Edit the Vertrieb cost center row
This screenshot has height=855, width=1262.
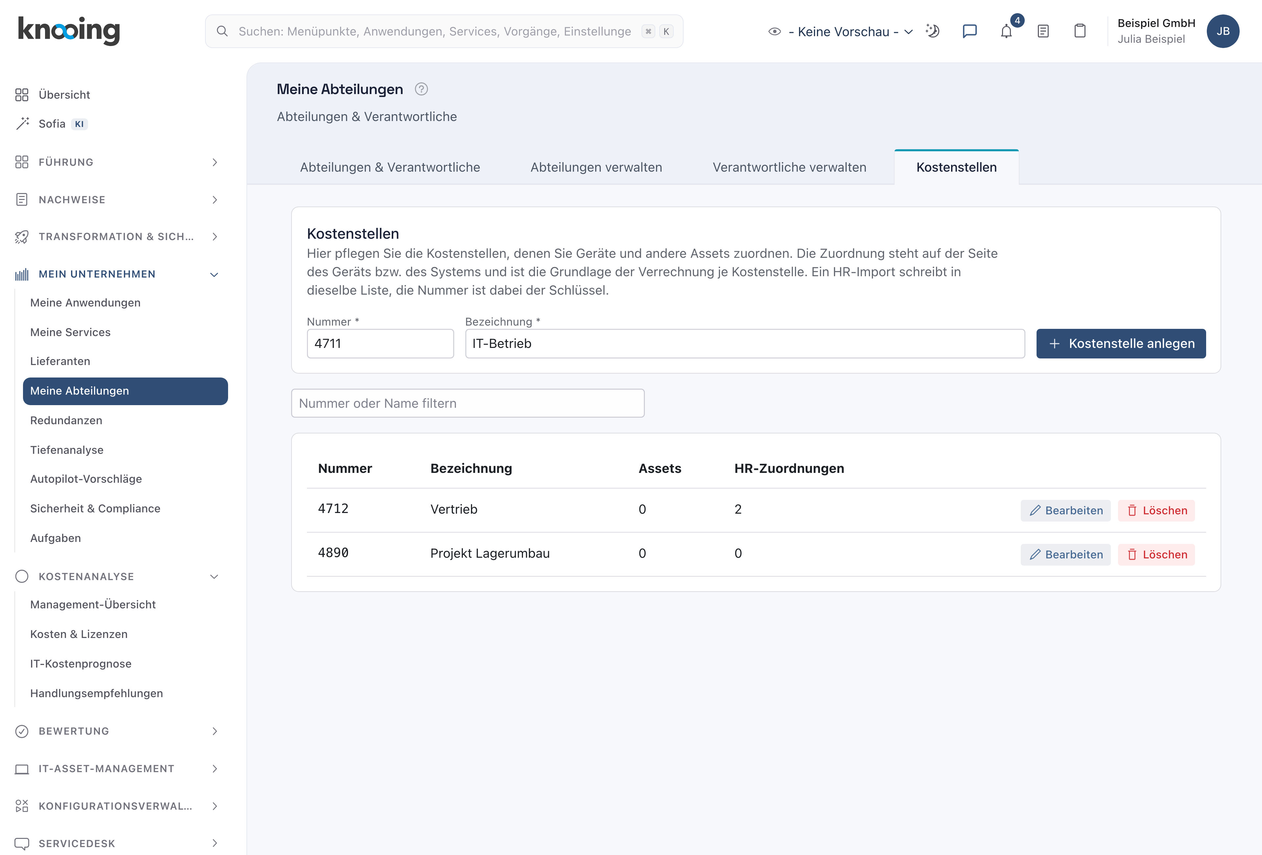pos(1065,510)
